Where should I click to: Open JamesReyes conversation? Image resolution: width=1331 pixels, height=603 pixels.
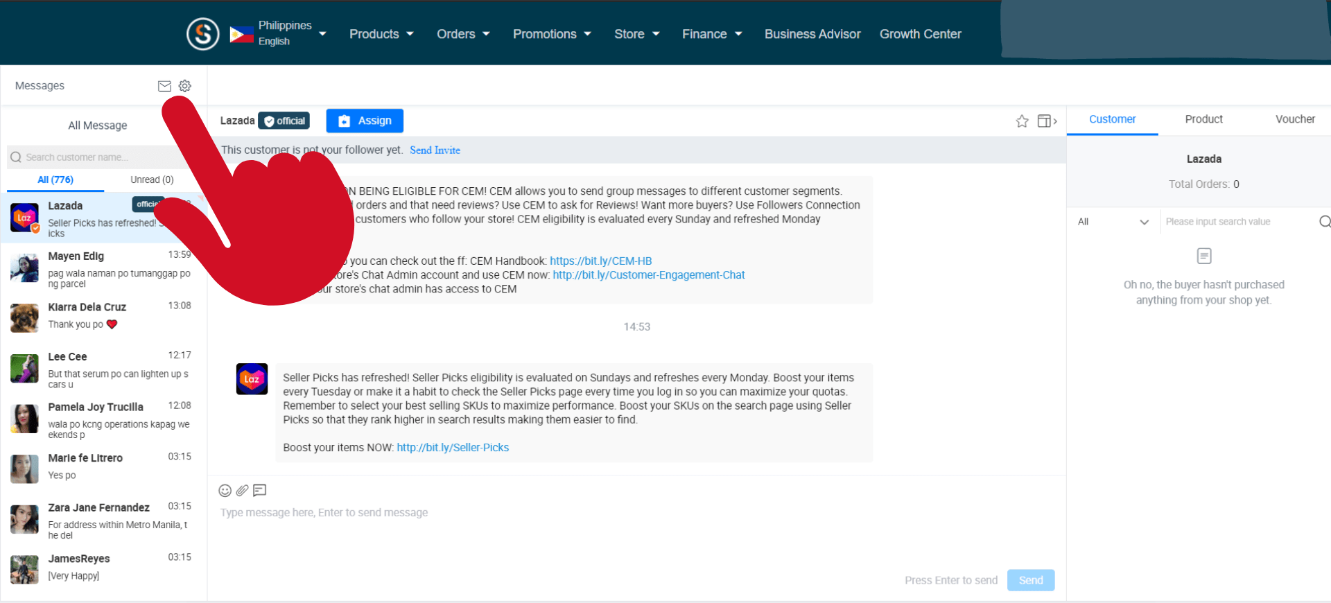(x=104, y=570)
